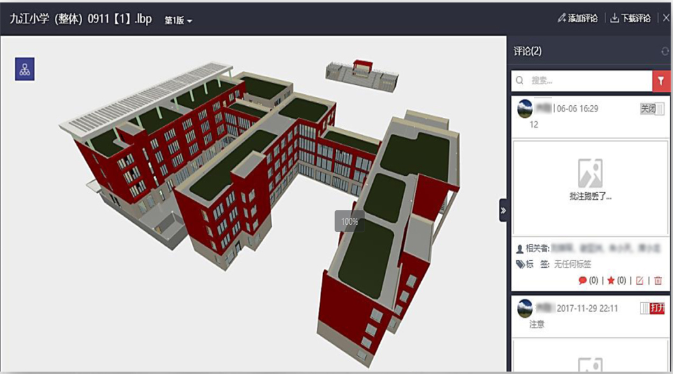Collapse the comments panel with double-arrow handle

tap(503, 210)
